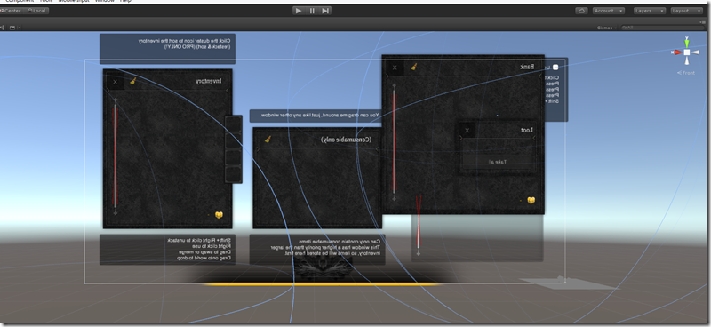Image resolution: width=711 pixels, height=327 pixels.
Task: Click the red X axis gizmo cone
Action: pyautogui.click(x=677, y=52)
